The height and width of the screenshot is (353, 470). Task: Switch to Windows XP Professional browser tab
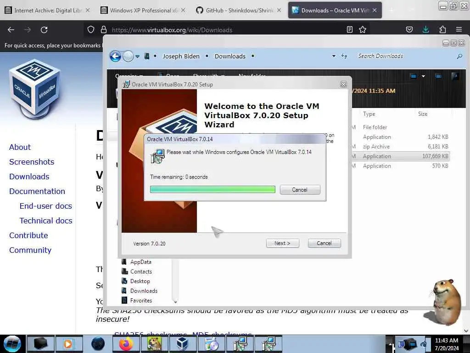[x=143, y=10]
